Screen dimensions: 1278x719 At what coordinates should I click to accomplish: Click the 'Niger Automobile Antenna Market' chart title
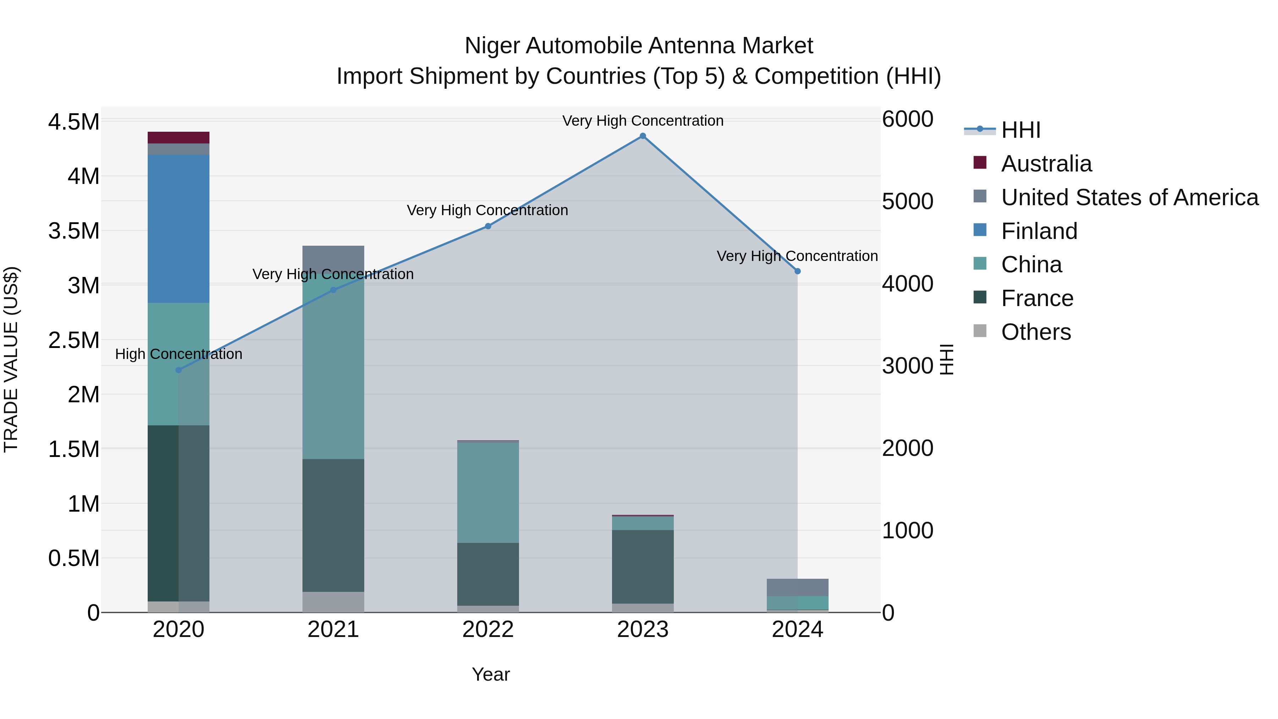639,46
